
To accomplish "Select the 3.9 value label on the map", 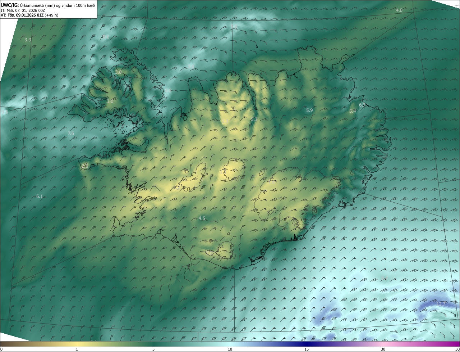I will coord(28,40).
